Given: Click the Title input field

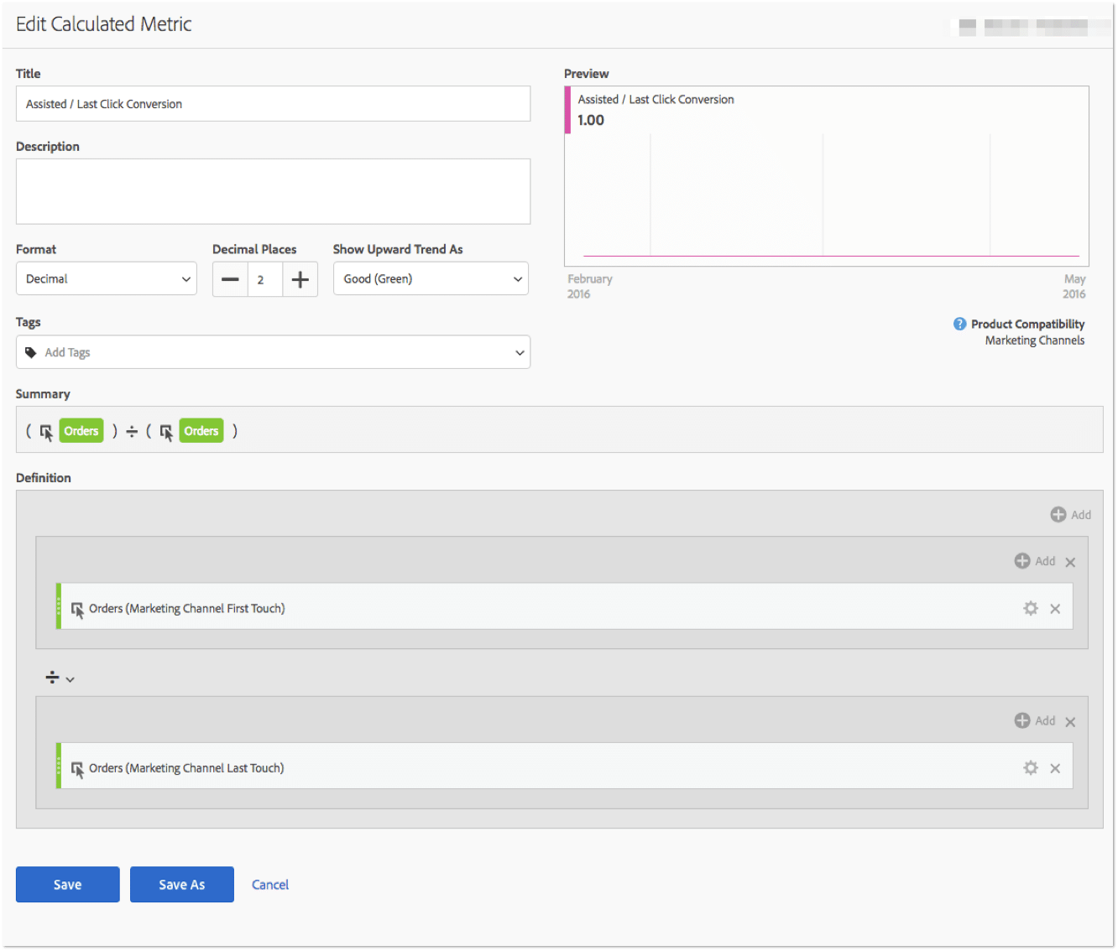Looking at the screenshot, I should [273, 103].
